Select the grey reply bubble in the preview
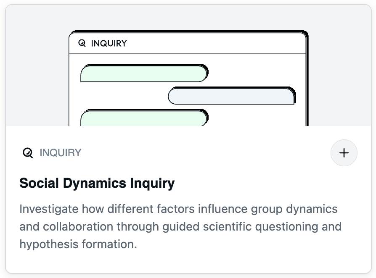376x278 pixels. 232,96
